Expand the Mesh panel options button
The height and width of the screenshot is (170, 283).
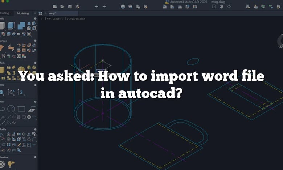click(35, 63)
